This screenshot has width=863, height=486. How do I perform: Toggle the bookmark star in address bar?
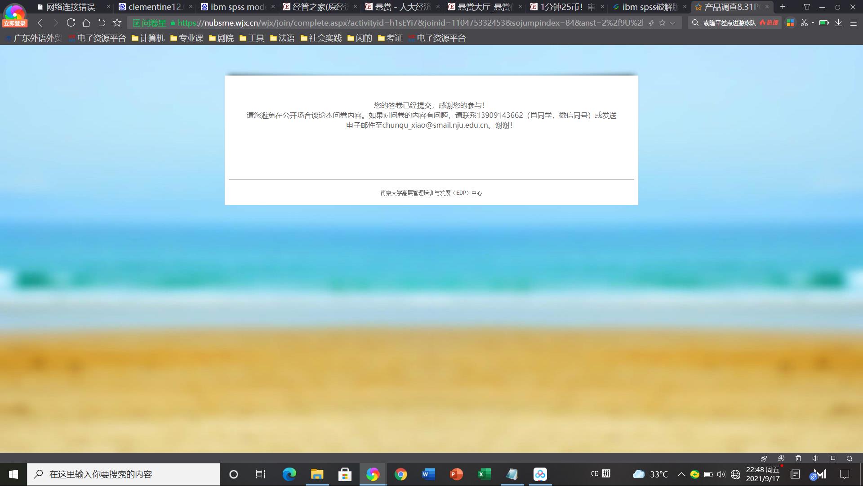pos(662,22)
